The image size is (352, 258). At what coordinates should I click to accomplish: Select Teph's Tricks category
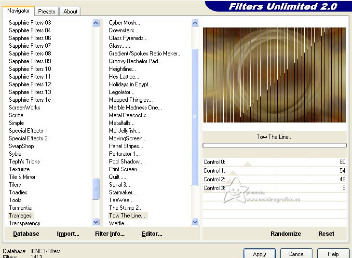pyautogui.click(x=24, y=162)
